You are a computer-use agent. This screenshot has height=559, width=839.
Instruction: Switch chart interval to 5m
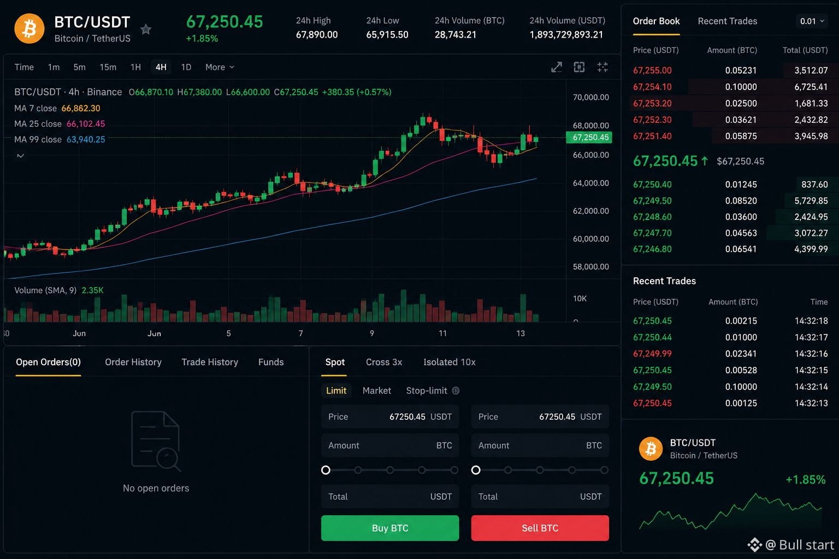80,67
